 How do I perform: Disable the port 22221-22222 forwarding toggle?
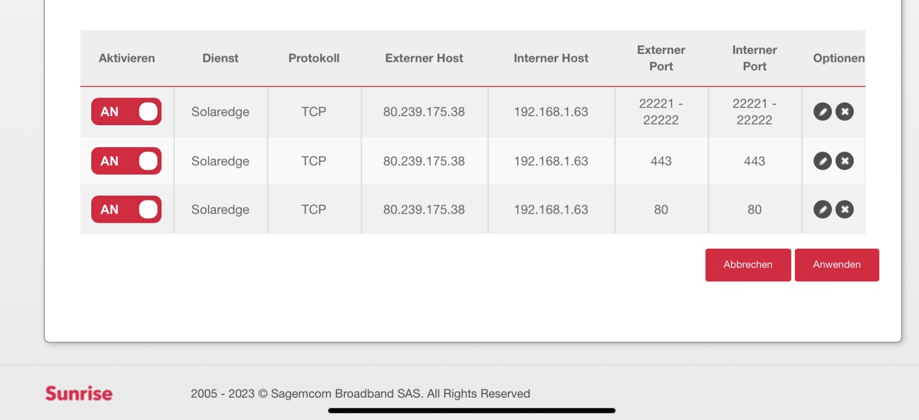click(x=126, y=112)
